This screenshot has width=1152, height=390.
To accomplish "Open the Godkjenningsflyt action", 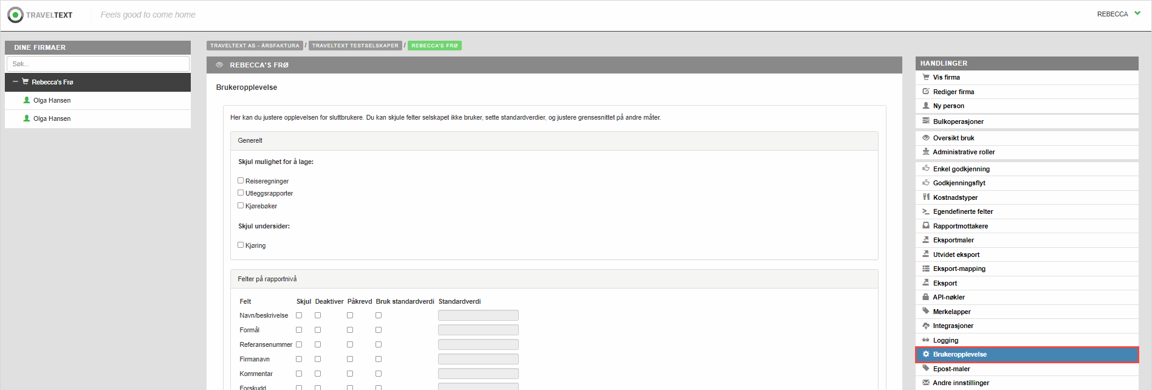I will (x=959, y=183).
